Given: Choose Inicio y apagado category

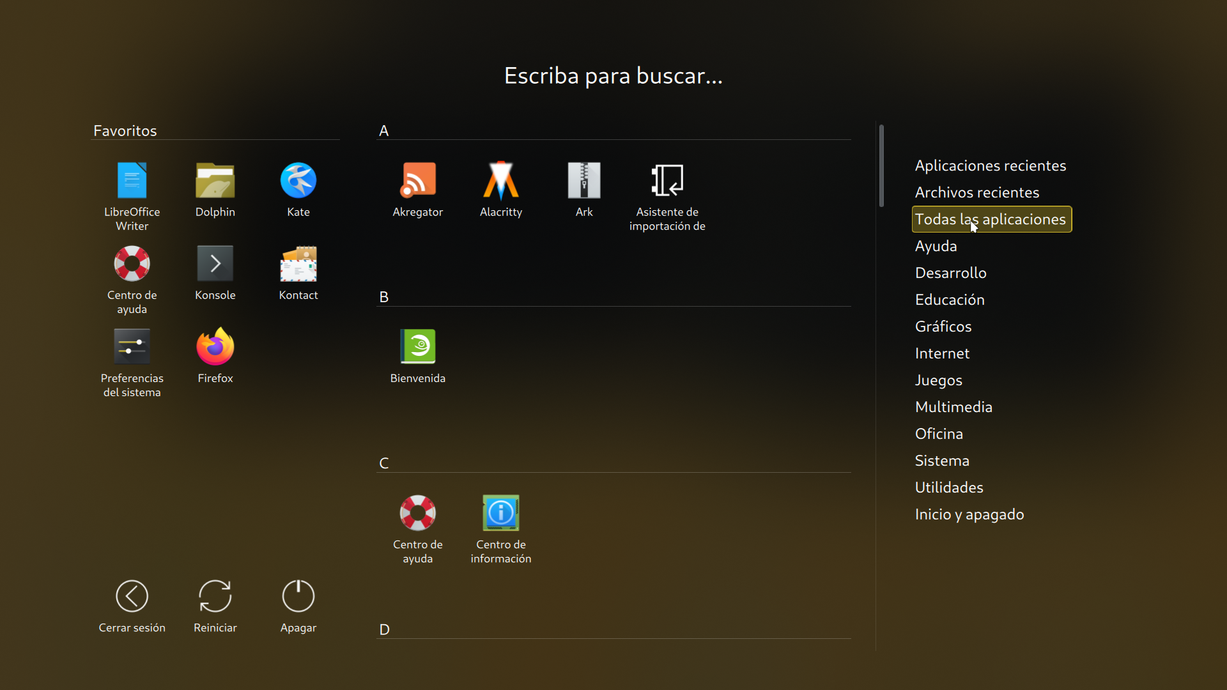Looking at the screenshot, I should tap(969, 514).
